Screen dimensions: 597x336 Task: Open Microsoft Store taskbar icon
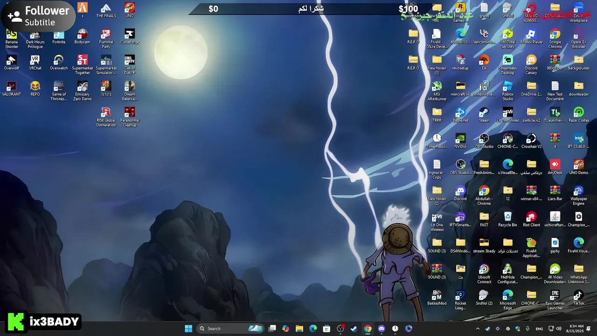[326, 329]
